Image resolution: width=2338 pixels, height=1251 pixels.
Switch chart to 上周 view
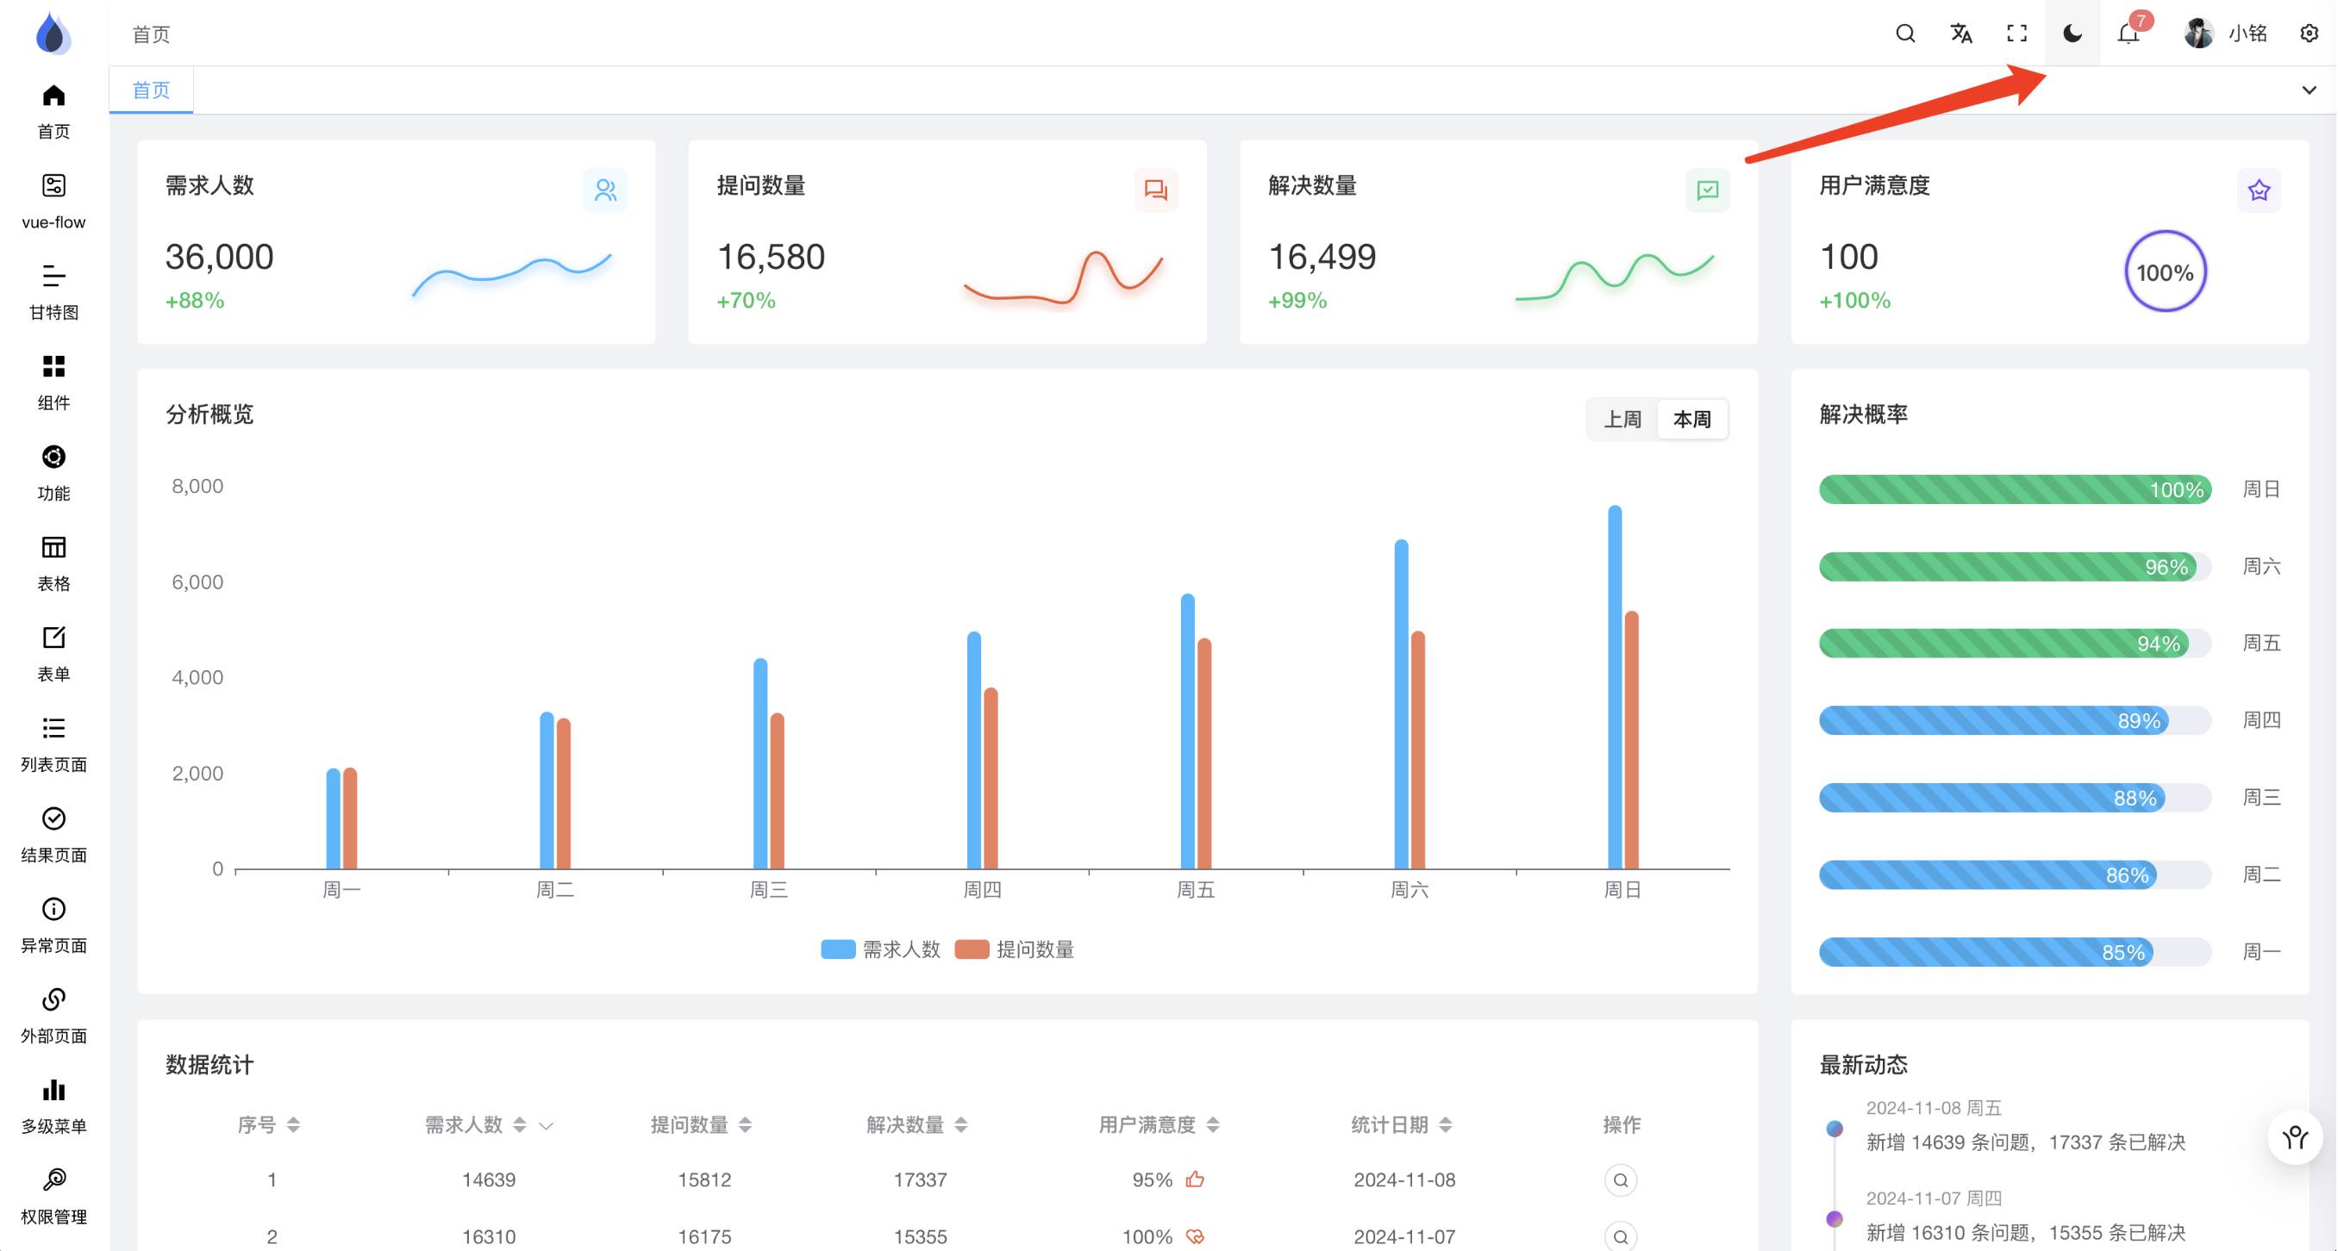coord(1622,419)
